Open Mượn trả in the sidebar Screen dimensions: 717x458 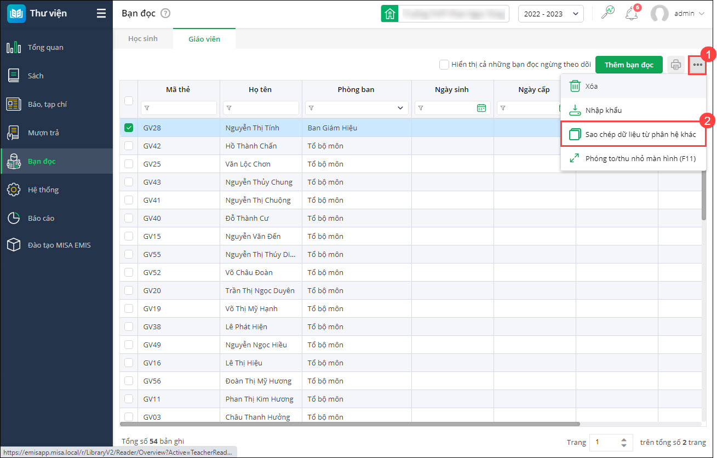point(56,133)
